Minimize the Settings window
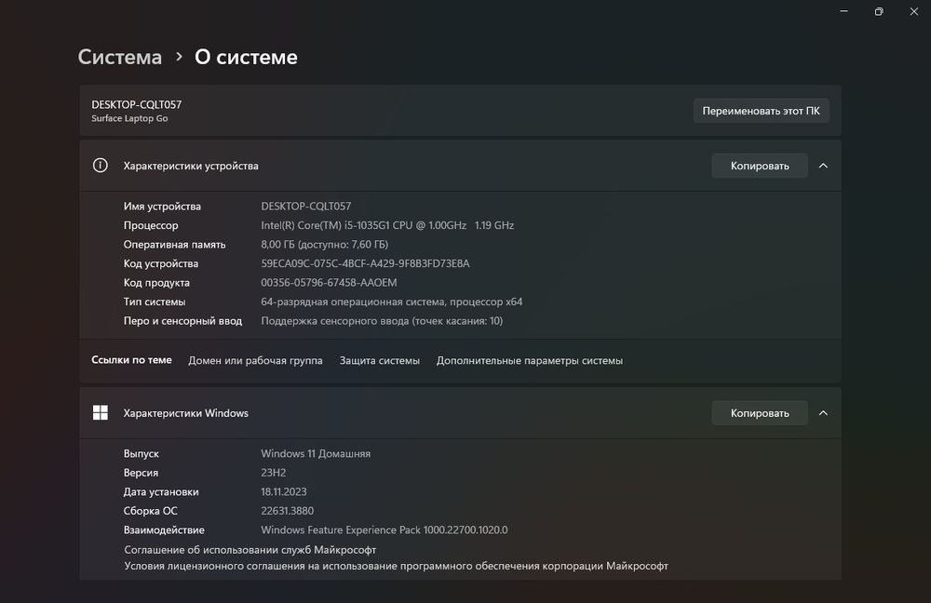 pyautogui.click(x=843, y=11)
